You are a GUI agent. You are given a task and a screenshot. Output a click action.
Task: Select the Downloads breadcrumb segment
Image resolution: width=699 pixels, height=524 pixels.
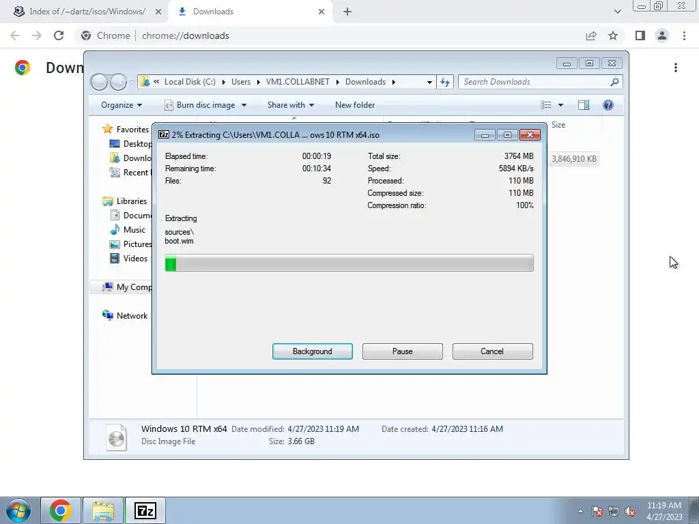tap(365, 82)
